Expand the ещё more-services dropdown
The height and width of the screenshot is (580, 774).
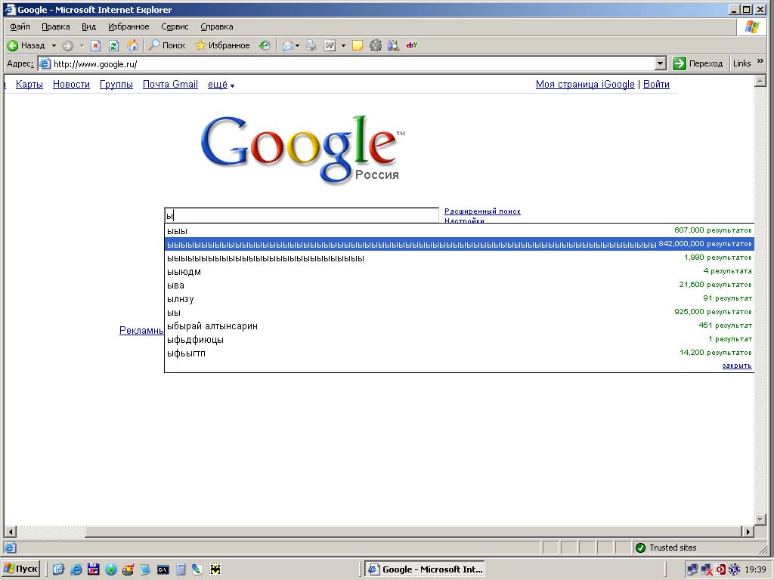click(x=221, y=85)
